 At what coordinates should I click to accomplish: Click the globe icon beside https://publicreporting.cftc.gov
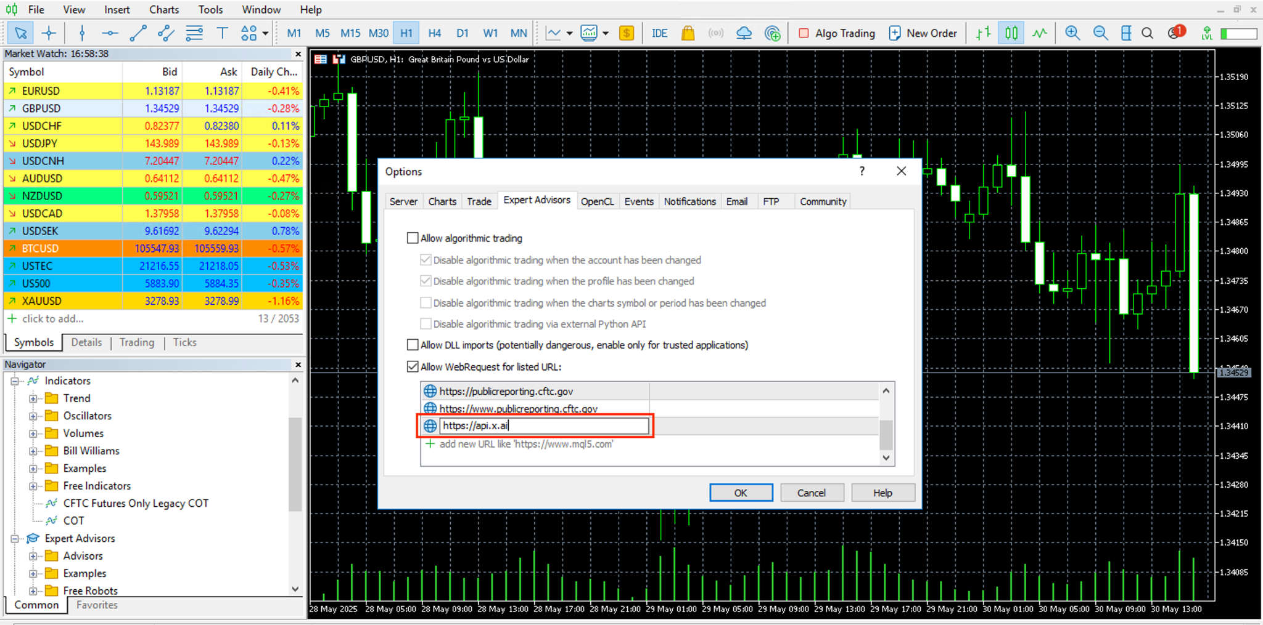[x=430, y=391]
